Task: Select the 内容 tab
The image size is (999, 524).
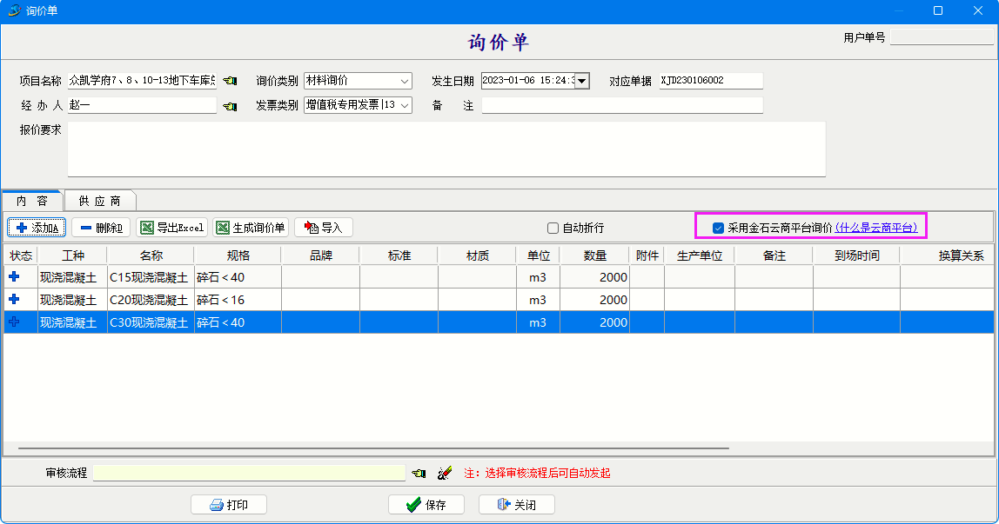Action: coord(32,201)
